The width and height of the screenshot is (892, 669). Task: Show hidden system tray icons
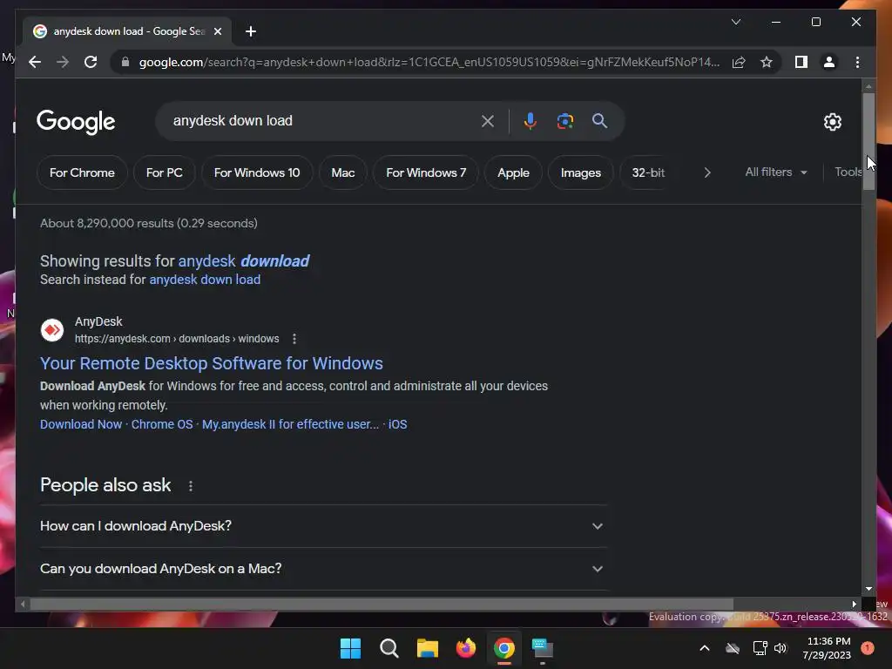[704, 648]
